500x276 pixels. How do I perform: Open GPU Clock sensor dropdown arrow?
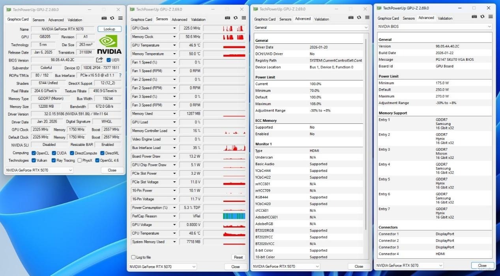(174, 28)
